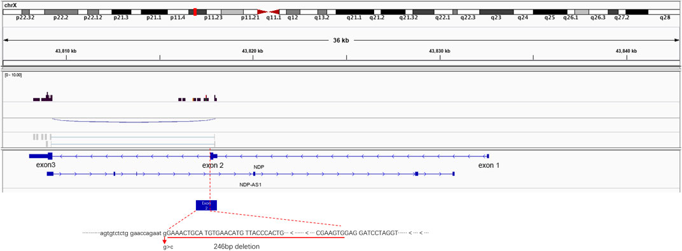This screenshot has width=682, height=251.
Task: Click the chrX chromosome name label
Action: [10, 4]
